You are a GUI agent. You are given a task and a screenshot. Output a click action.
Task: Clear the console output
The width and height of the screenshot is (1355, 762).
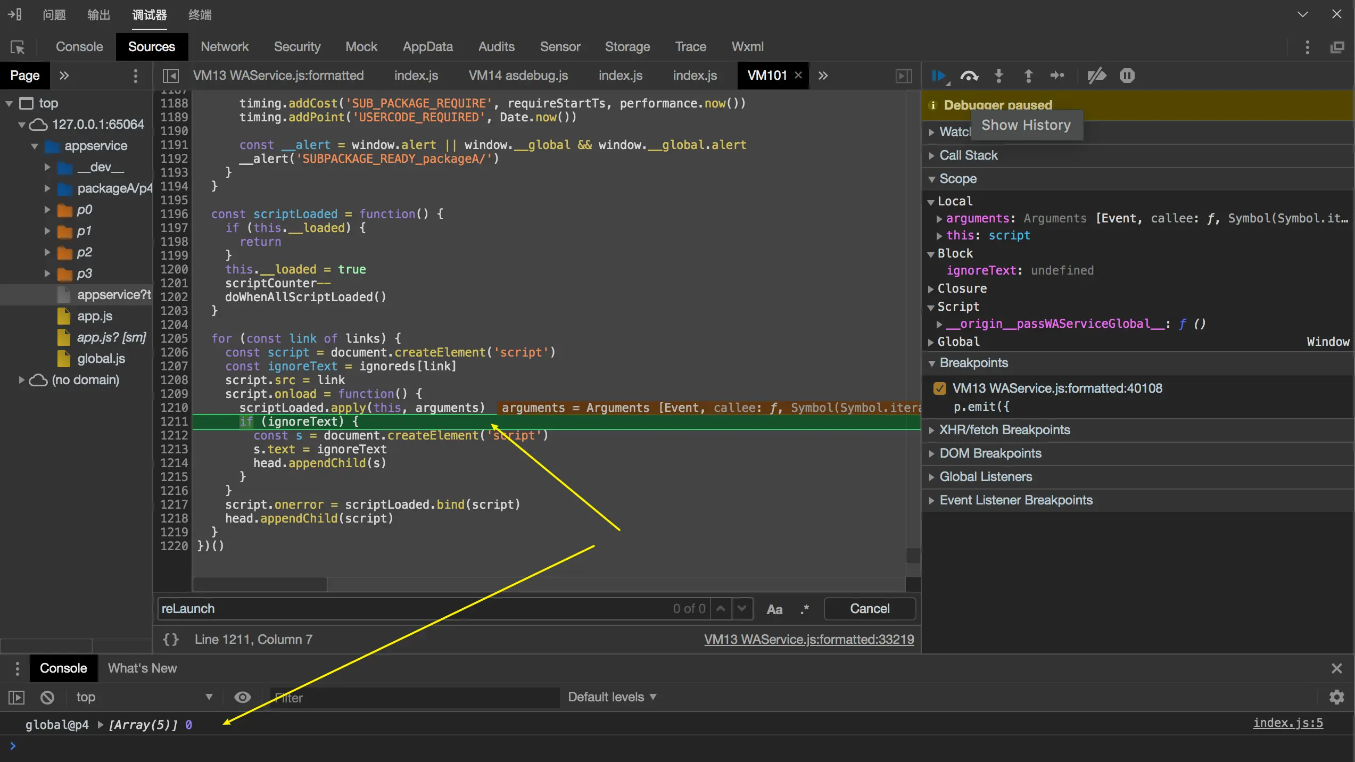(47, 697)
